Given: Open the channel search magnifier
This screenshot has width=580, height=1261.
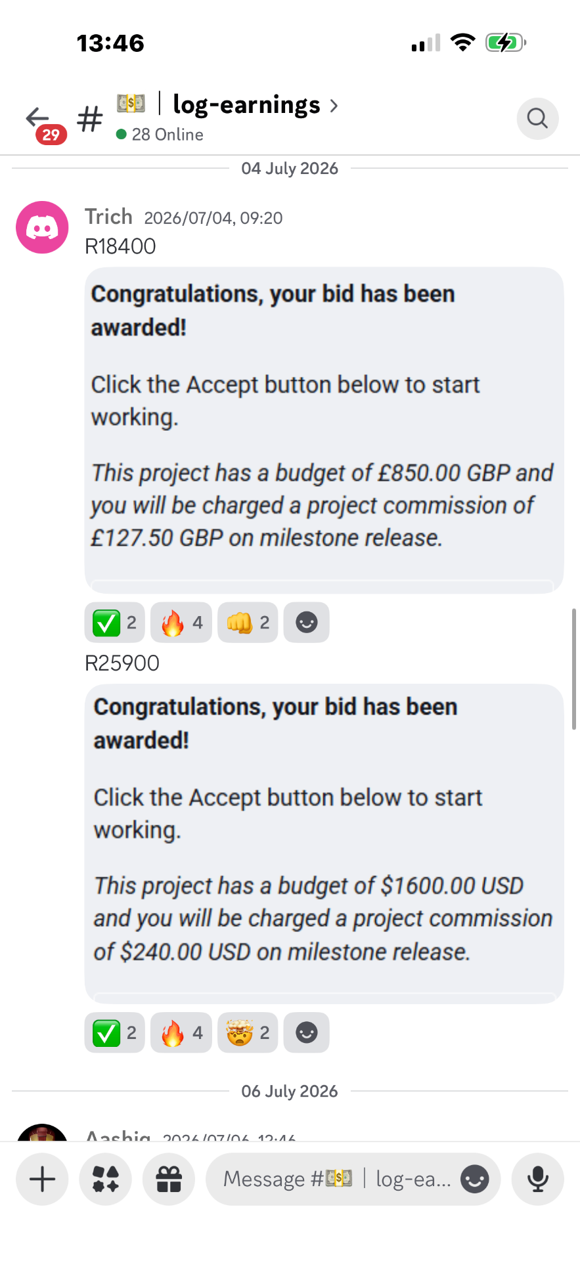Looking at the screenshot, I should 537,118.
